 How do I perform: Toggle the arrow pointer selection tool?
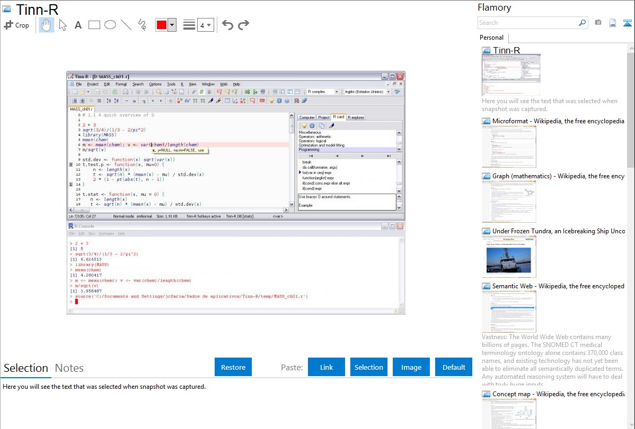pos(63,25)
